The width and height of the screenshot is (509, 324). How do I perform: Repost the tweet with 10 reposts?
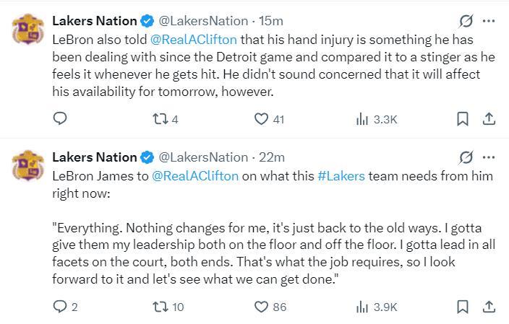[160, 307]
